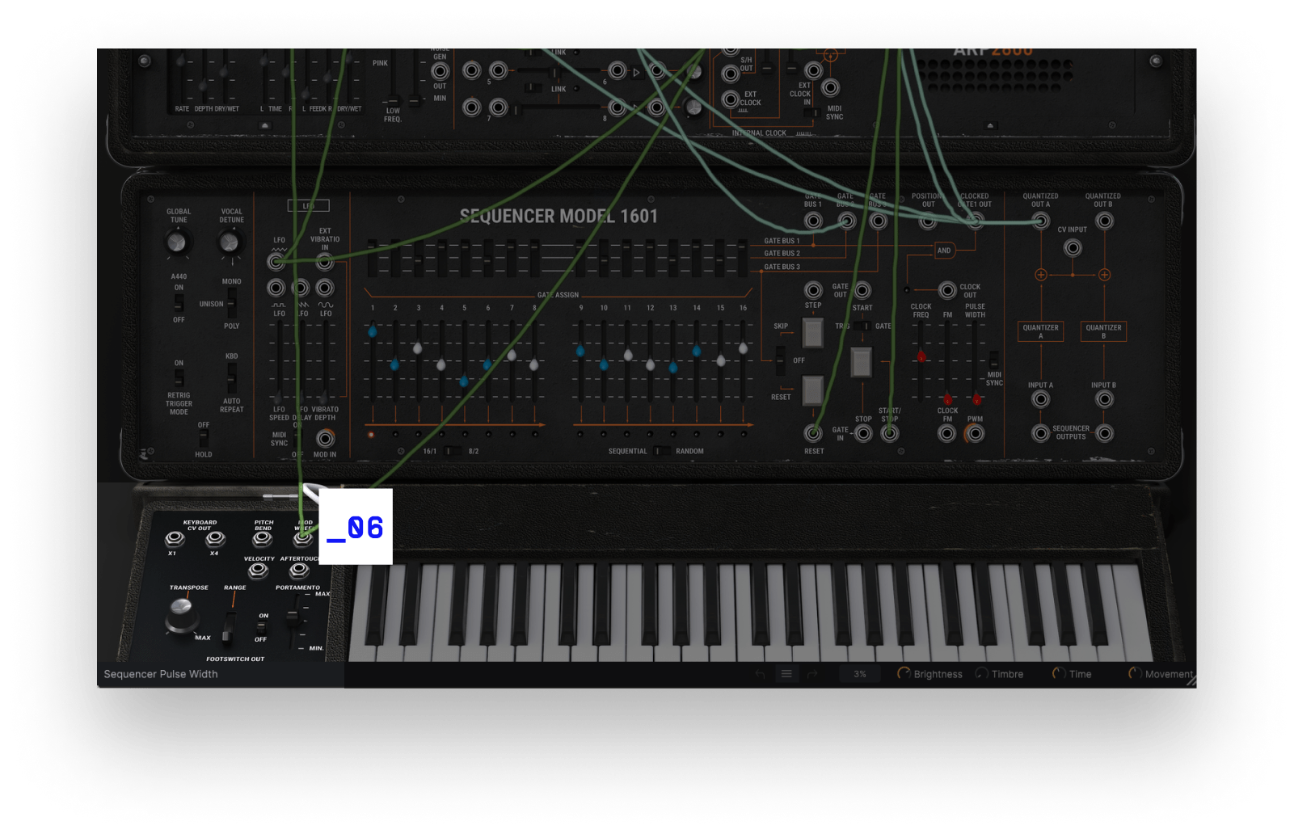Click the Brightness macro knob
The image size is (1294, 834).
pyautogui.click(x=904, y=674)
